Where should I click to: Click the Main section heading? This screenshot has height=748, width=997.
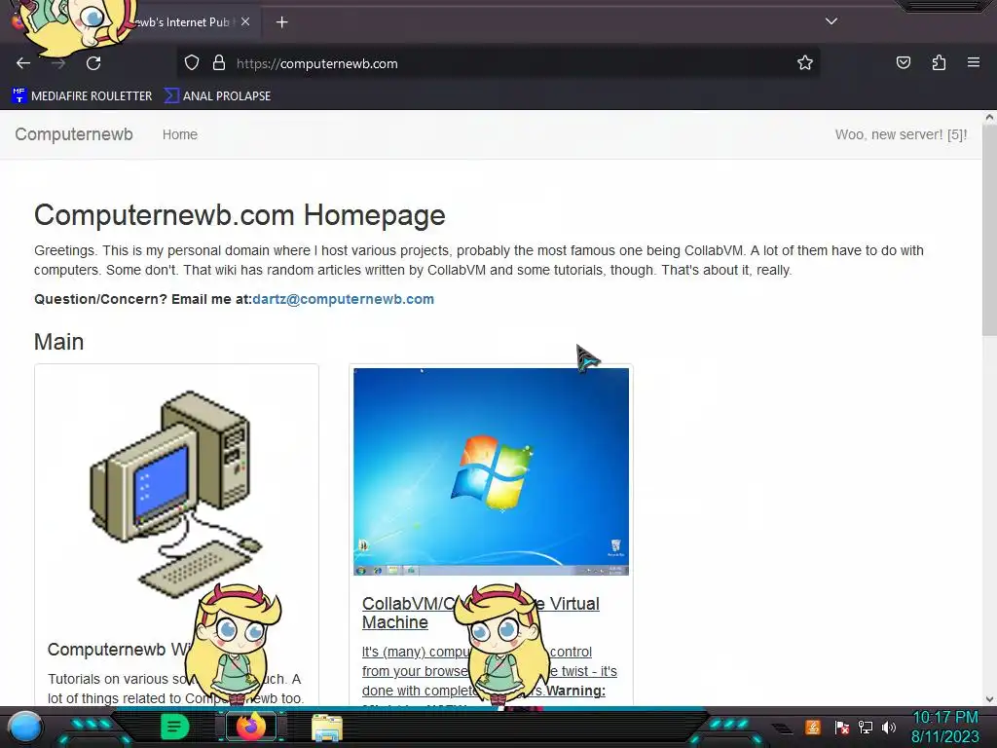pos(58,342)
